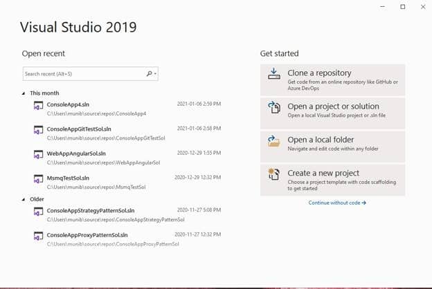
Task: Click the MsmqTestSol.sln solution icon
Action: tap(38, 179)
